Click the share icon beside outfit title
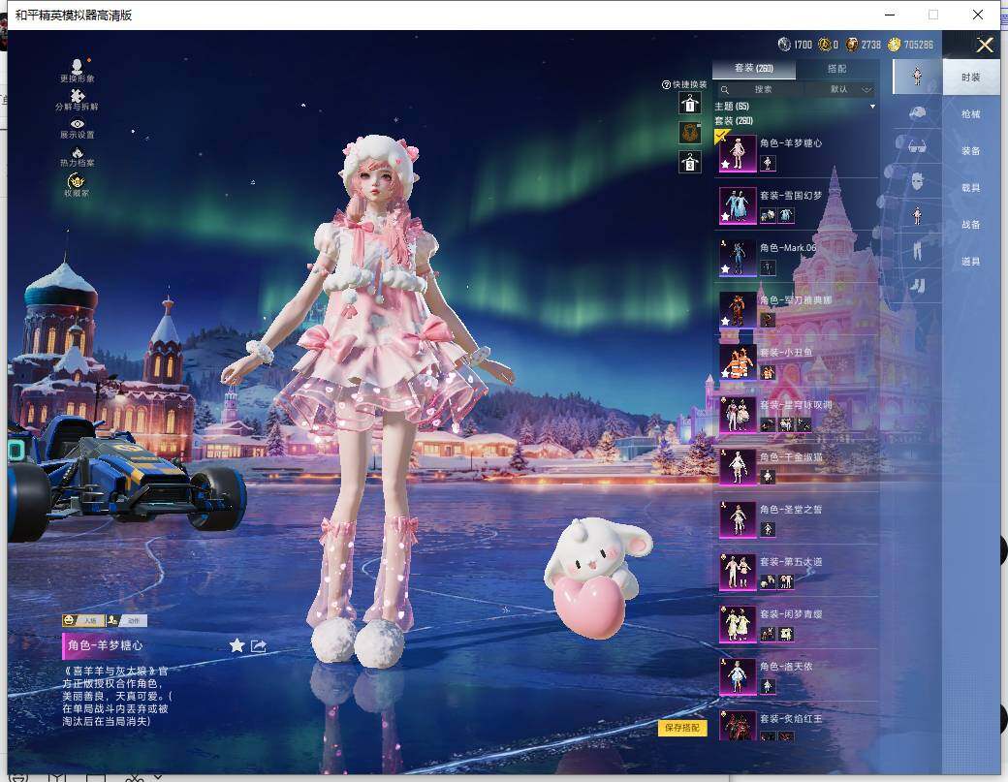This screenshot has height=782, width=1008. (258, 645)
